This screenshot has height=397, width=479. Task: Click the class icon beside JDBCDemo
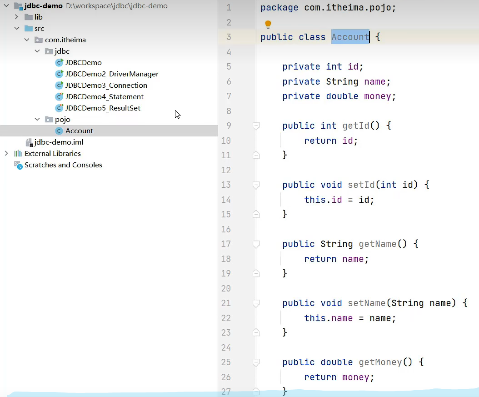[x=59, y=62]
